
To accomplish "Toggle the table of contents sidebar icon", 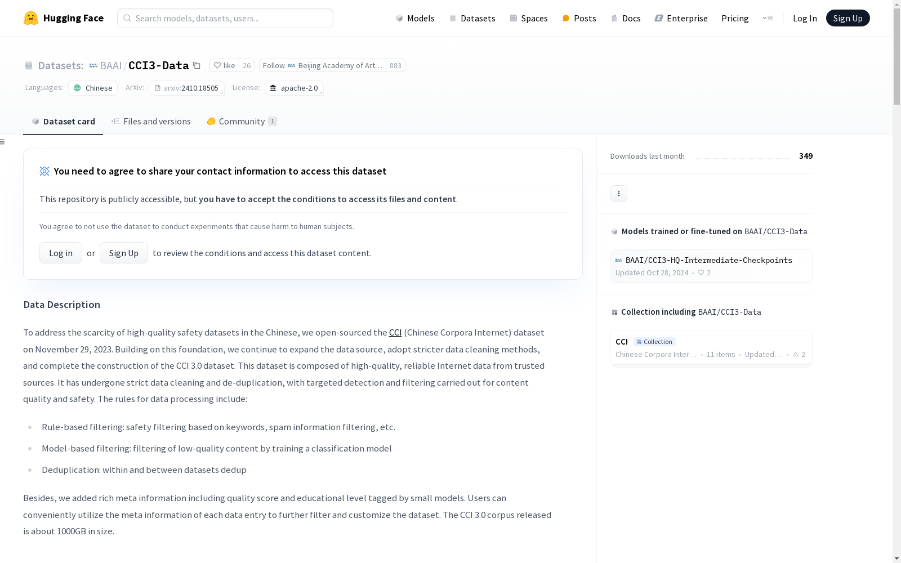I will tap(3, 142).
